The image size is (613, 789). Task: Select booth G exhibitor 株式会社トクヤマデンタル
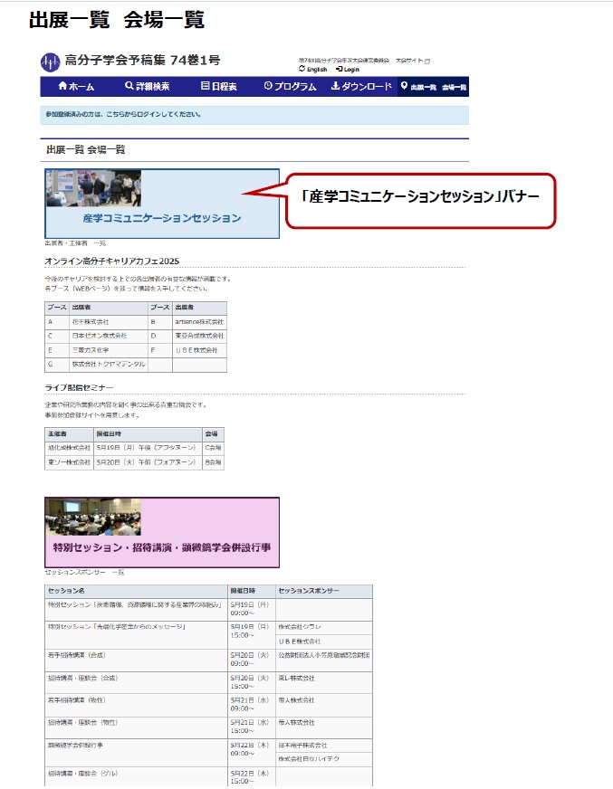pyautogui.click(x=109, y=365)
